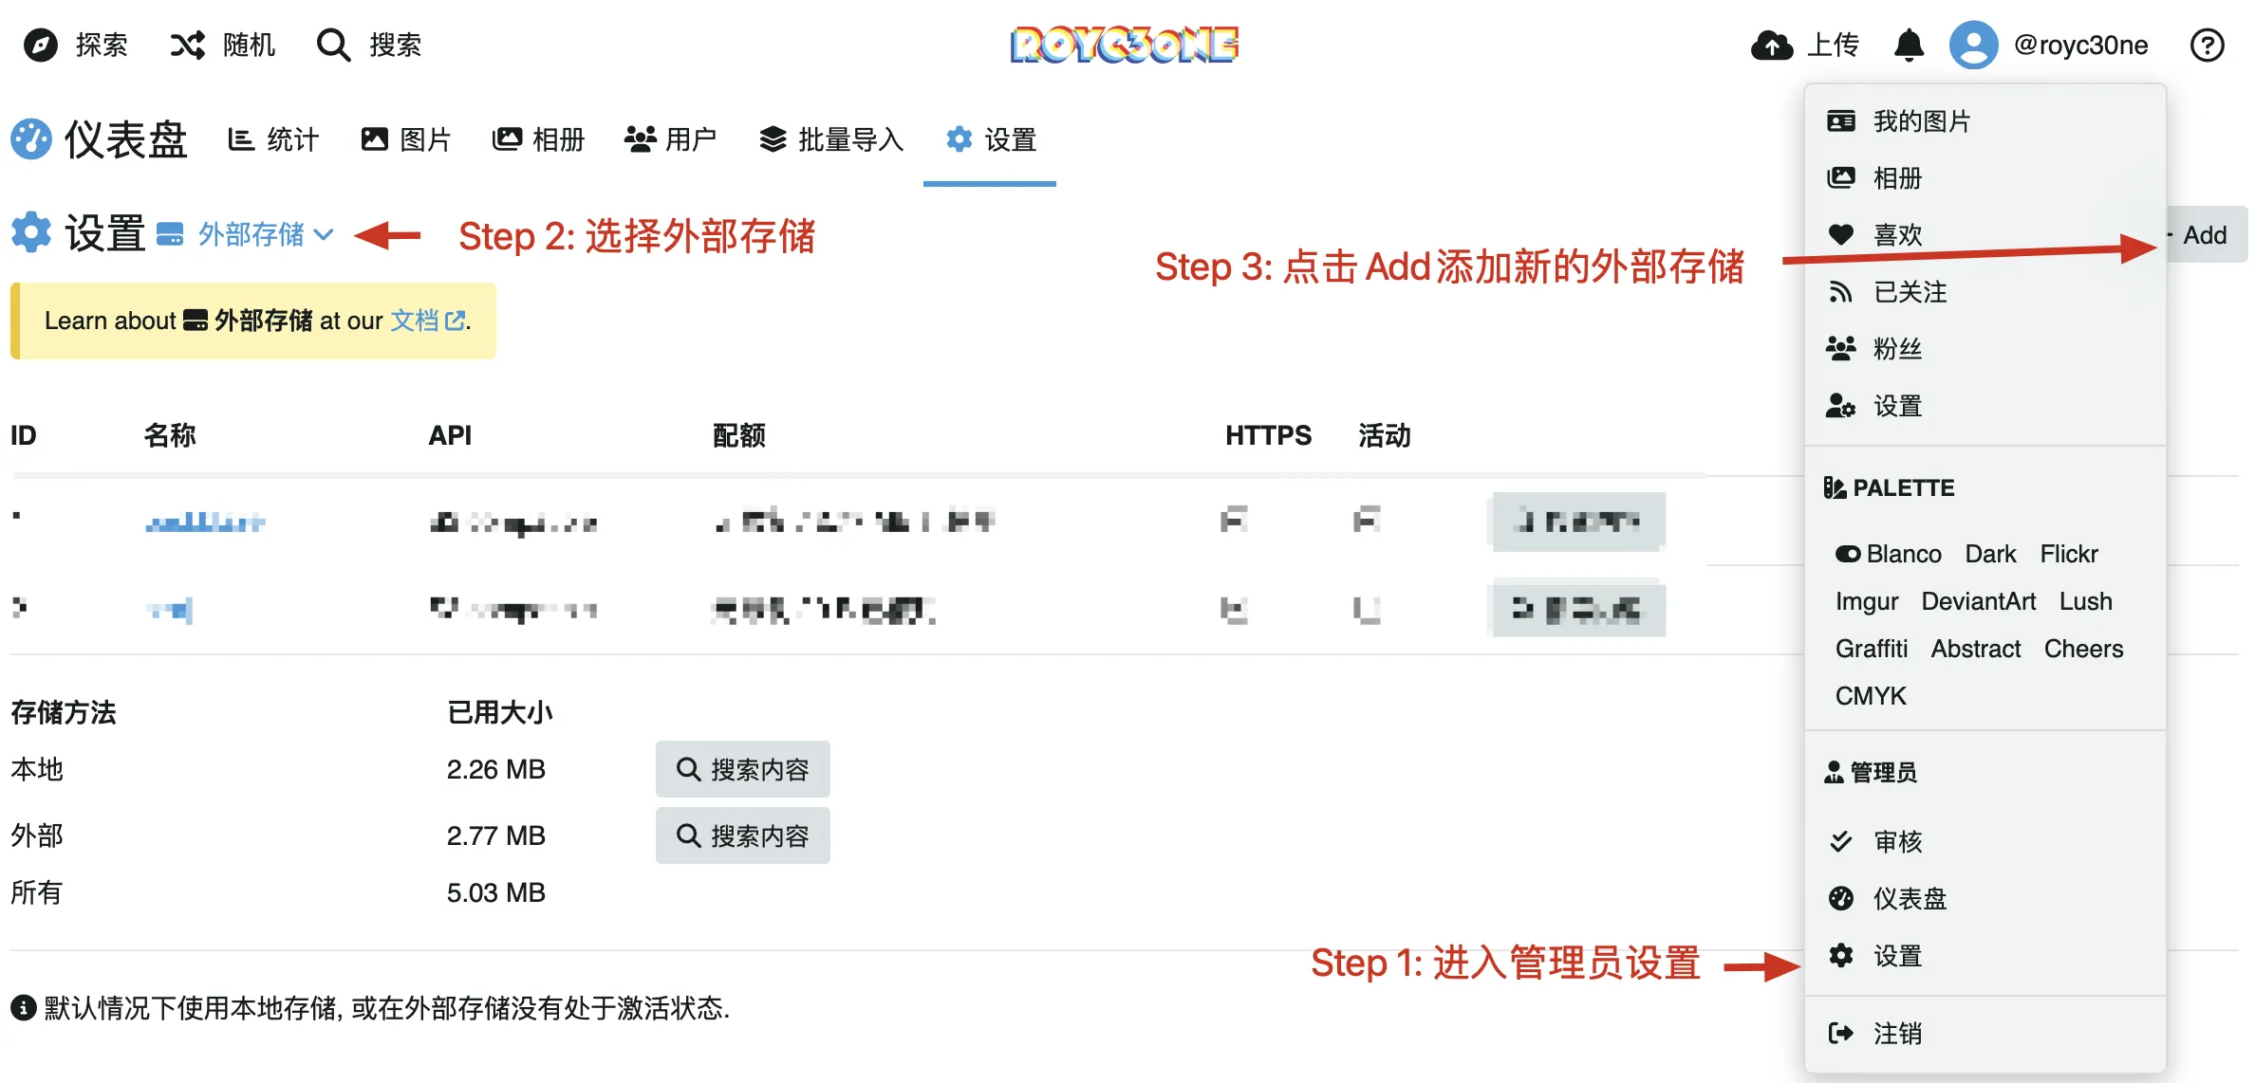Image resolution: width=2255 pixels, height=1083 pixels.
Task: Click the ROYC3ONE site logo
Action: point(1125,45)
